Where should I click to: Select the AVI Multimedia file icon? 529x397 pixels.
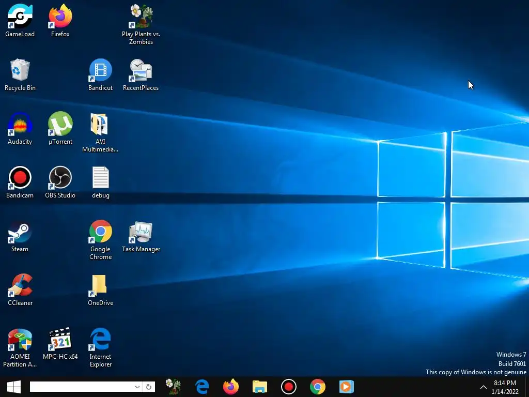pos(101,132)
